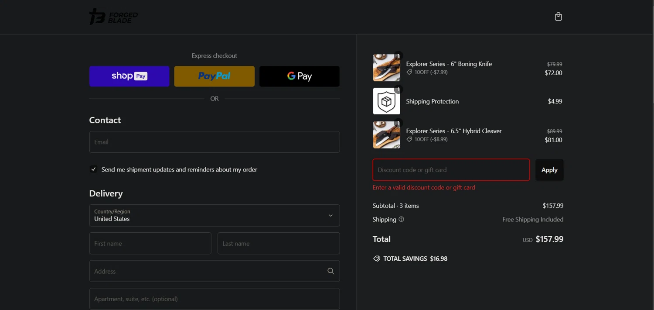Click the struck-through $89.99 price
Image resolution: width=654 pixels, height=310 pixels.
[555, 131]
